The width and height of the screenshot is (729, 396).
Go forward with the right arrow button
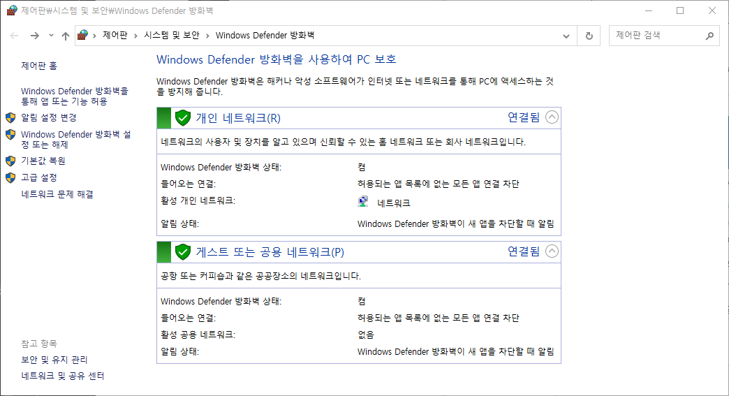(35, 36)
